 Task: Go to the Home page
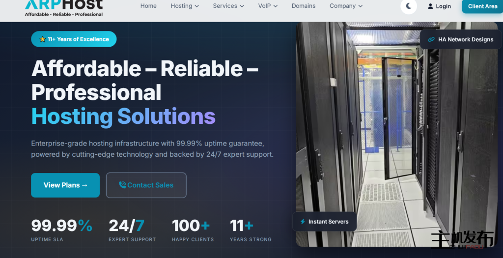[x=148, y=6]
